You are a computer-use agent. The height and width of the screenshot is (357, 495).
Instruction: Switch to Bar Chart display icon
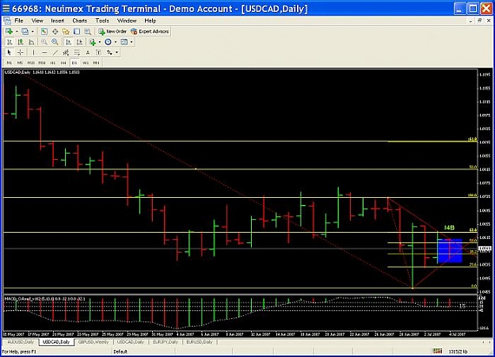[x=10, y=42]
